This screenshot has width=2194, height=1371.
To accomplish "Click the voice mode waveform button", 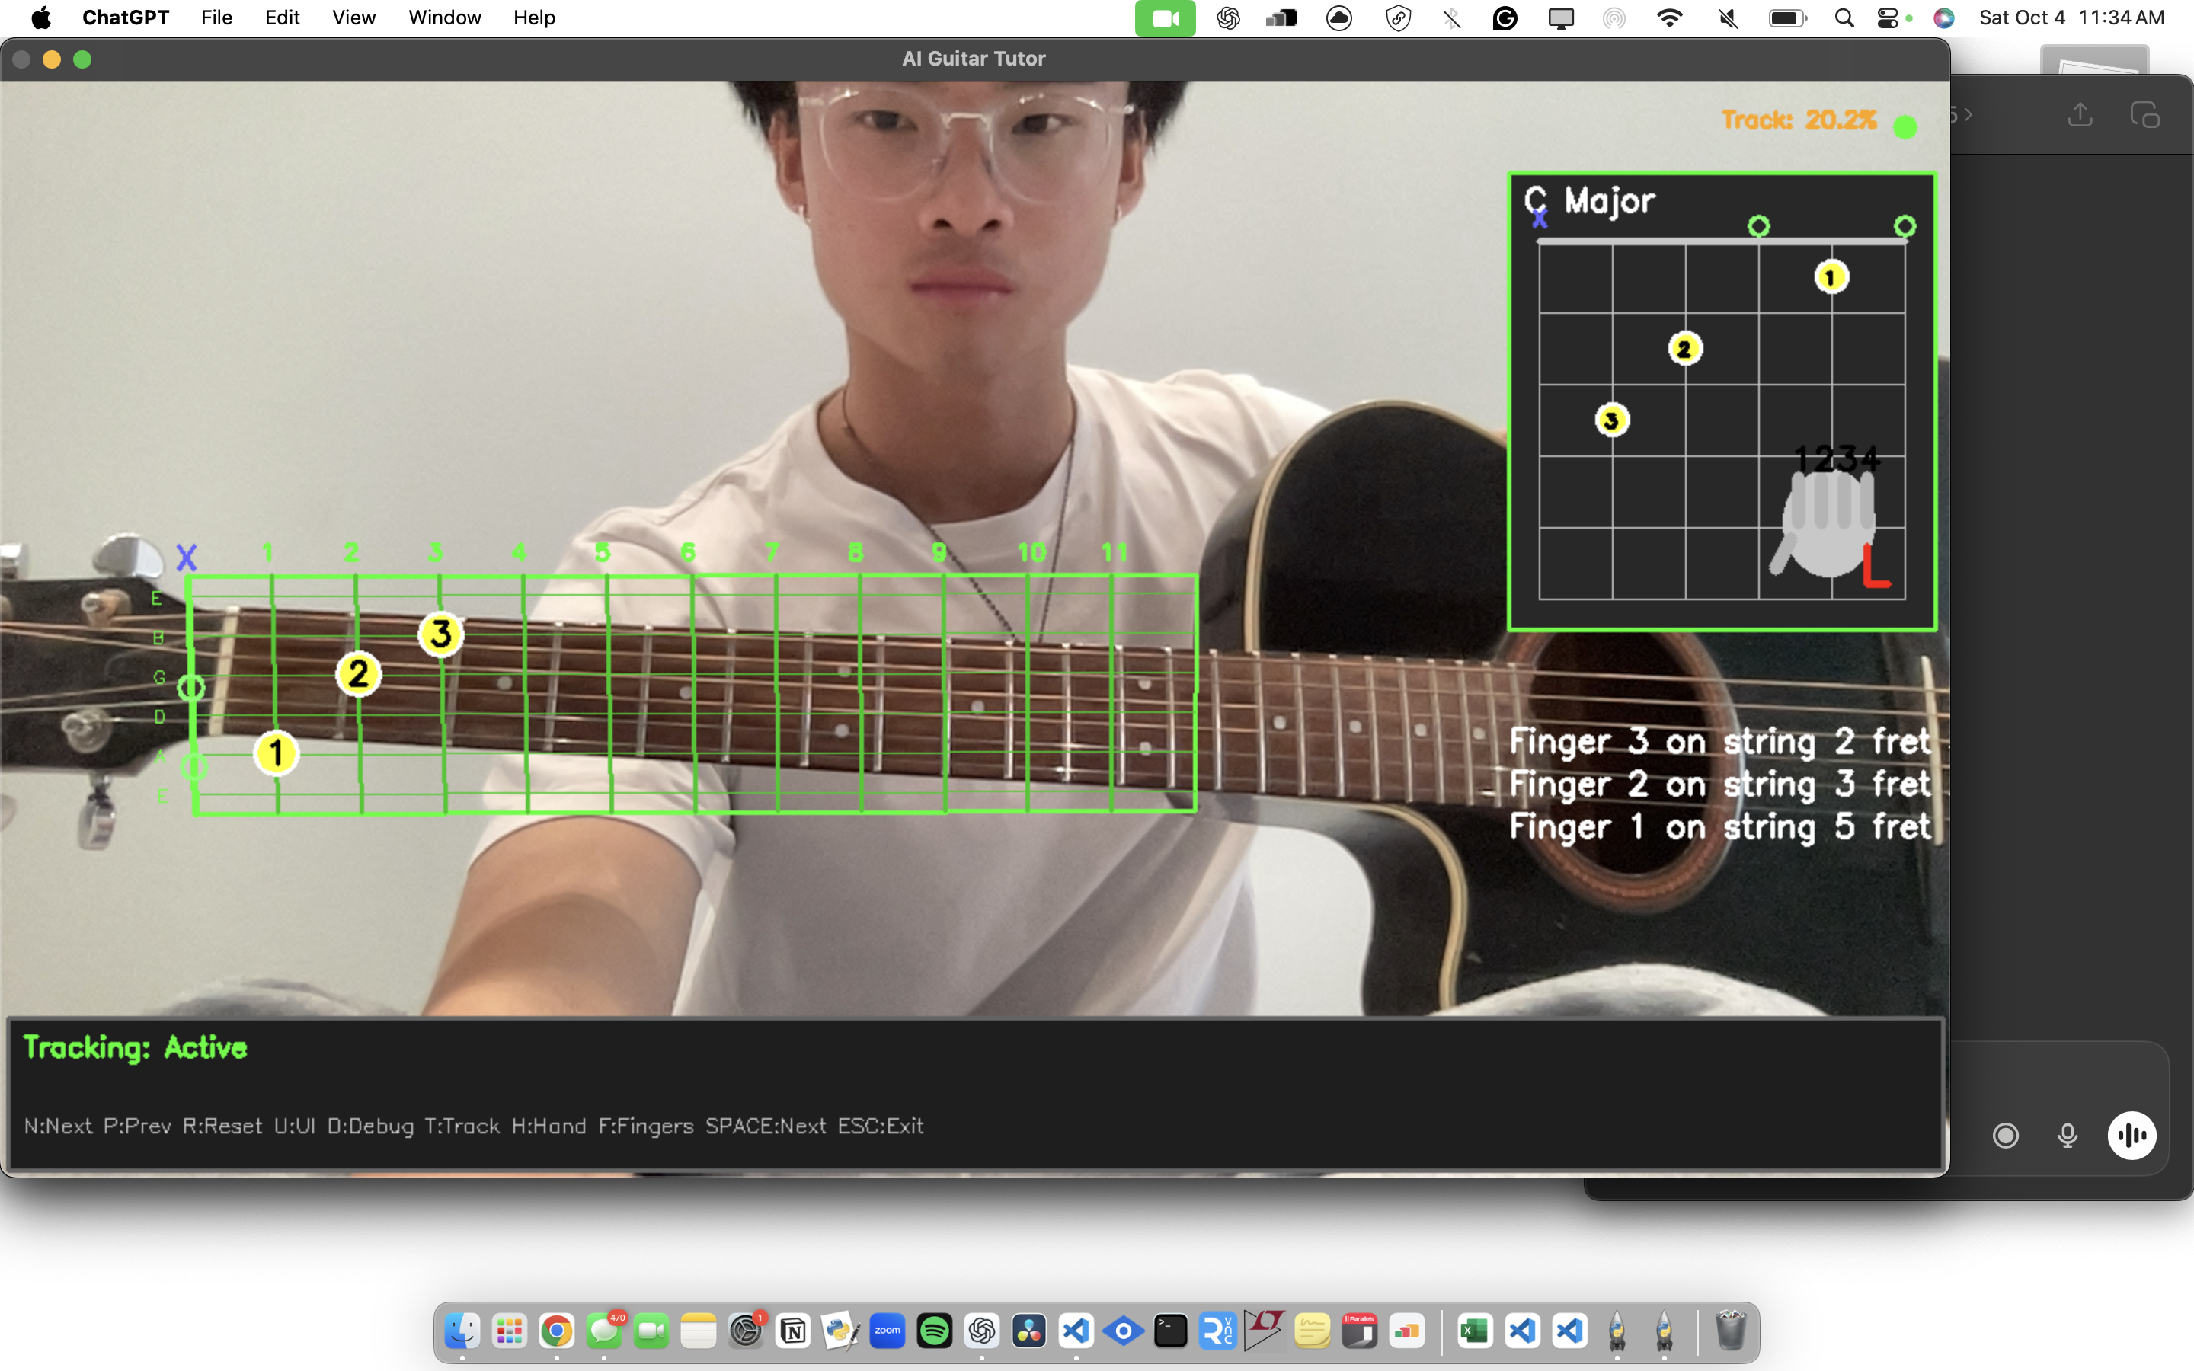I will pyautogui.click(x=2132, y=1135).
